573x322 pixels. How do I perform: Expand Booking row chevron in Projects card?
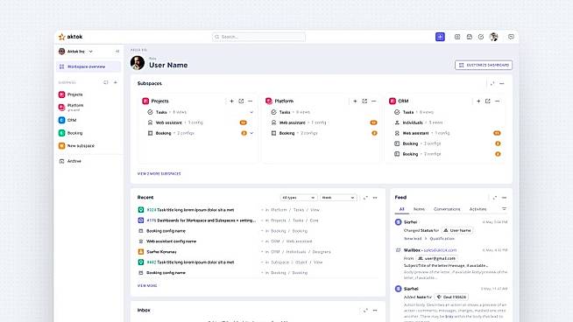(251, 133)
